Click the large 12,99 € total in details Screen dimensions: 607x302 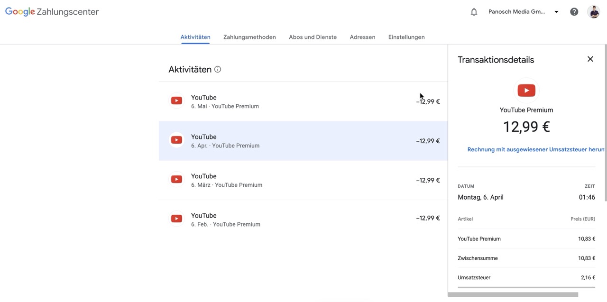[x=526, y=127]
